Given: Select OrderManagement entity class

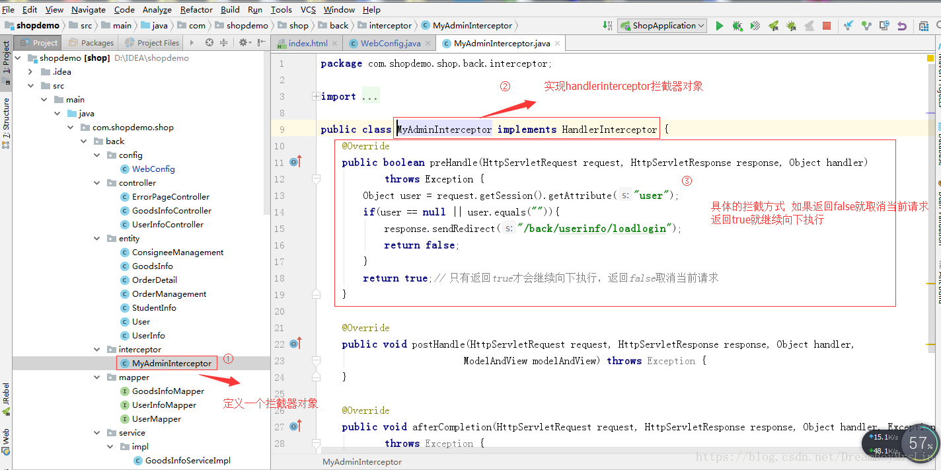Looking at the screenshot, I should click(x=169, y=294).
